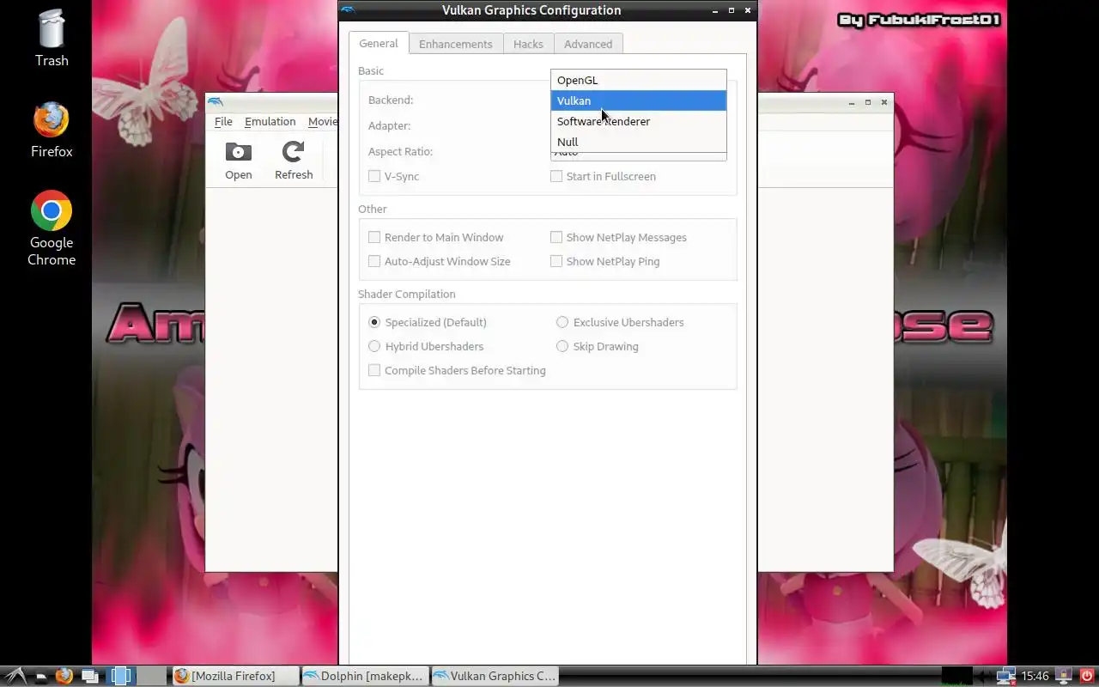Enable Start in Fullscreen checkbox
This screenshot has width=1099, height=687.
click(556, 176)
